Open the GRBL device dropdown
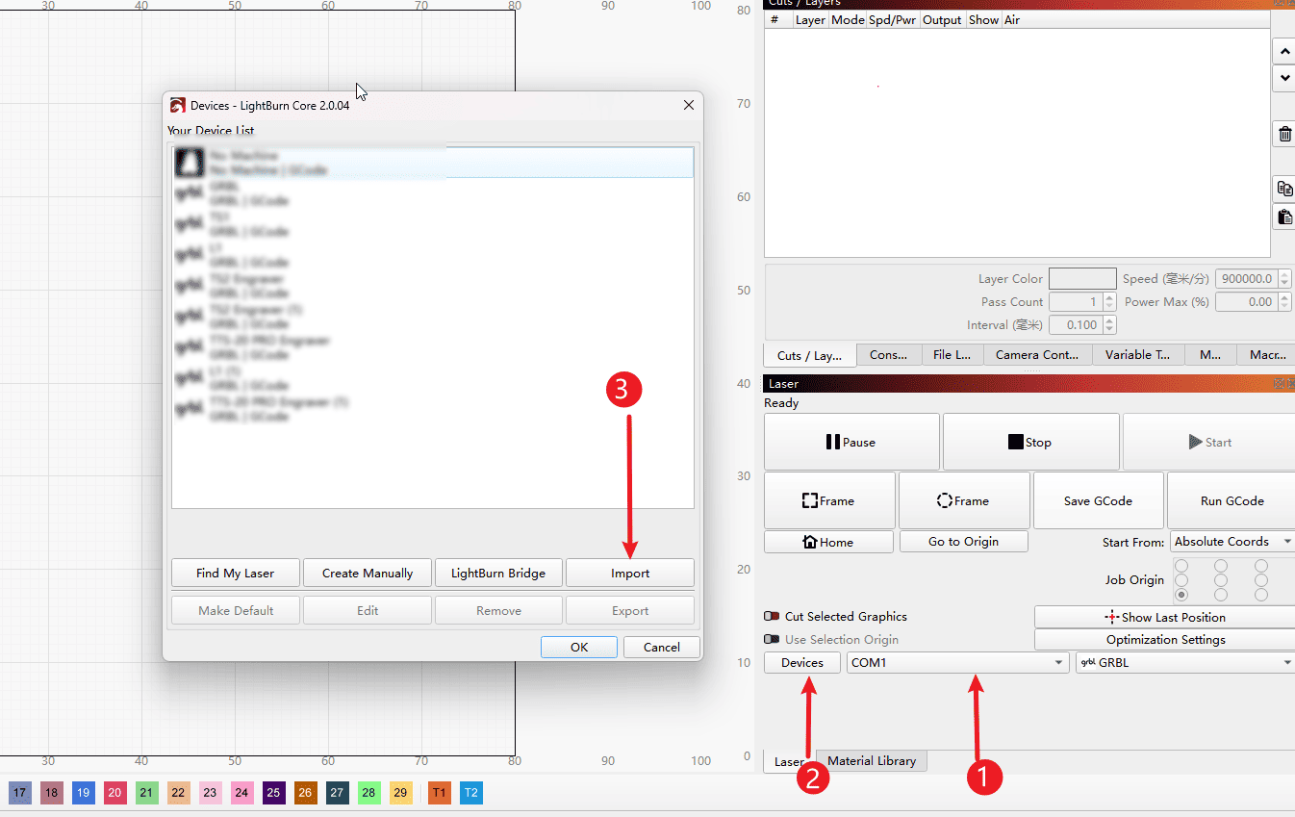The height and width of the screenshot is (817, 1295). point(1184,662)
